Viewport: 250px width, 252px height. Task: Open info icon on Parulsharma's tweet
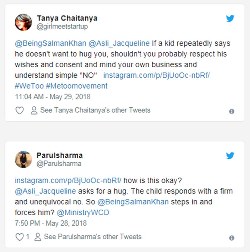[232, 238]
